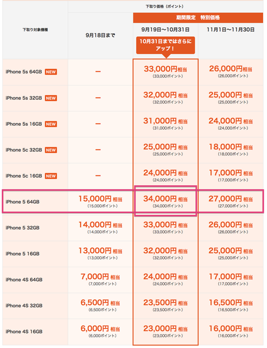The image size is (267, 348).
Task: Click the NEW badge beside iPhone 5s 16GB
Action: click(x=51, y=124)
